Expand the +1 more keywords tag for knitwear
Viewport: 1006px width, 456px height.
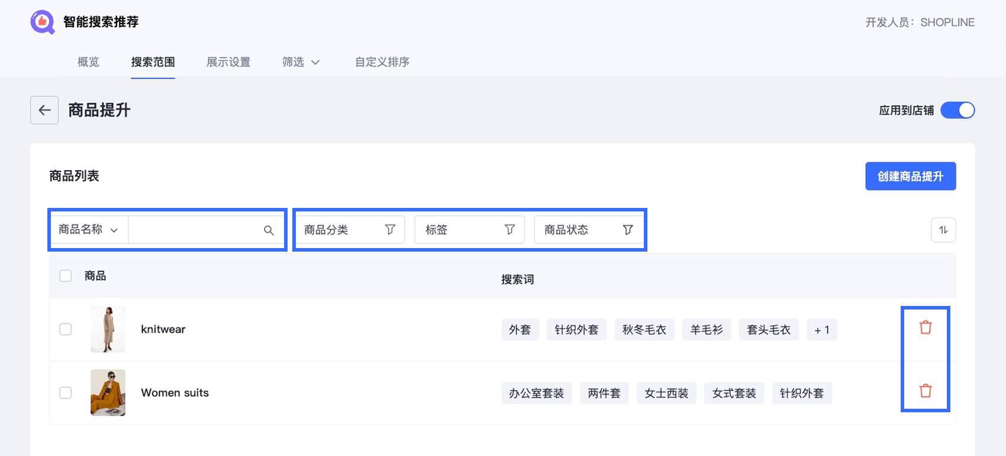click(822, 330)
